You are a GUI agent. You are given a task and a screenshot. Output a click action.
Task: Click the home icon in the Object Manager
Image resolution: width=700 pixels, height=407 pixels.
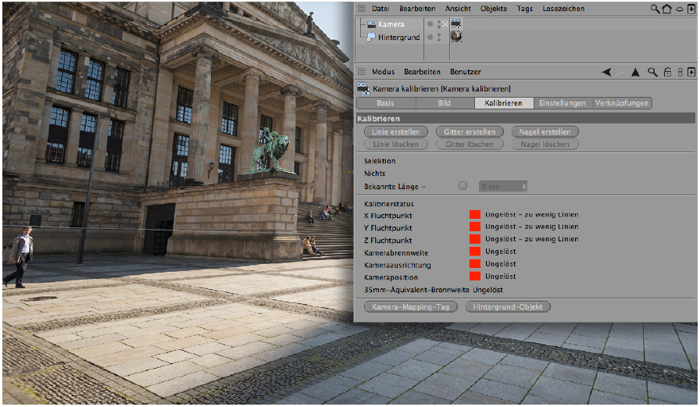(x=666, y=9)
